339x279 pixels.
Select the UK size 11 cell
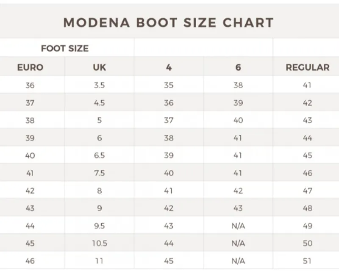pyautogui.click(x=99, y=261)
